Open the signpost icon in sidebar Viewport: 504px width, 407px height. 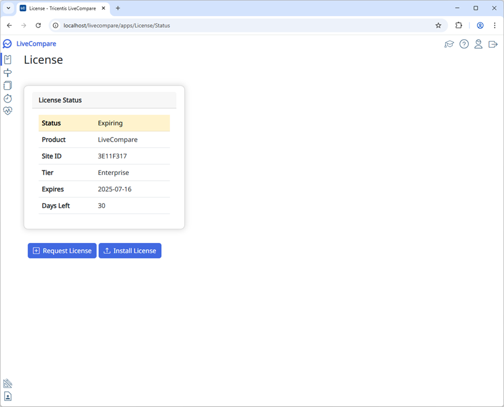pos(7,73)
